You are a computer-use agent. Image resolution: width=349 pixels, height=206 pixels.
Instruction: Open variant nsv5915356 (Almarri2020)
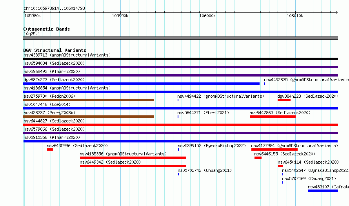(x=52, y=137)
